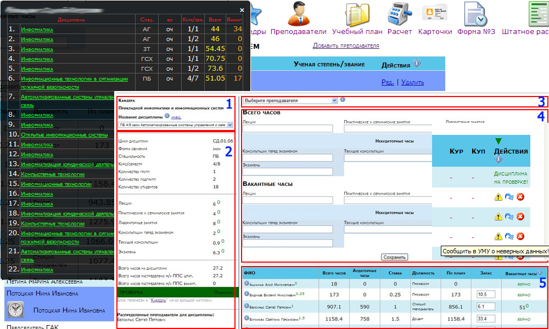Click the green ПРОВЕРКА status bar
The image size is (549, 329).
(x=177, y=292)
